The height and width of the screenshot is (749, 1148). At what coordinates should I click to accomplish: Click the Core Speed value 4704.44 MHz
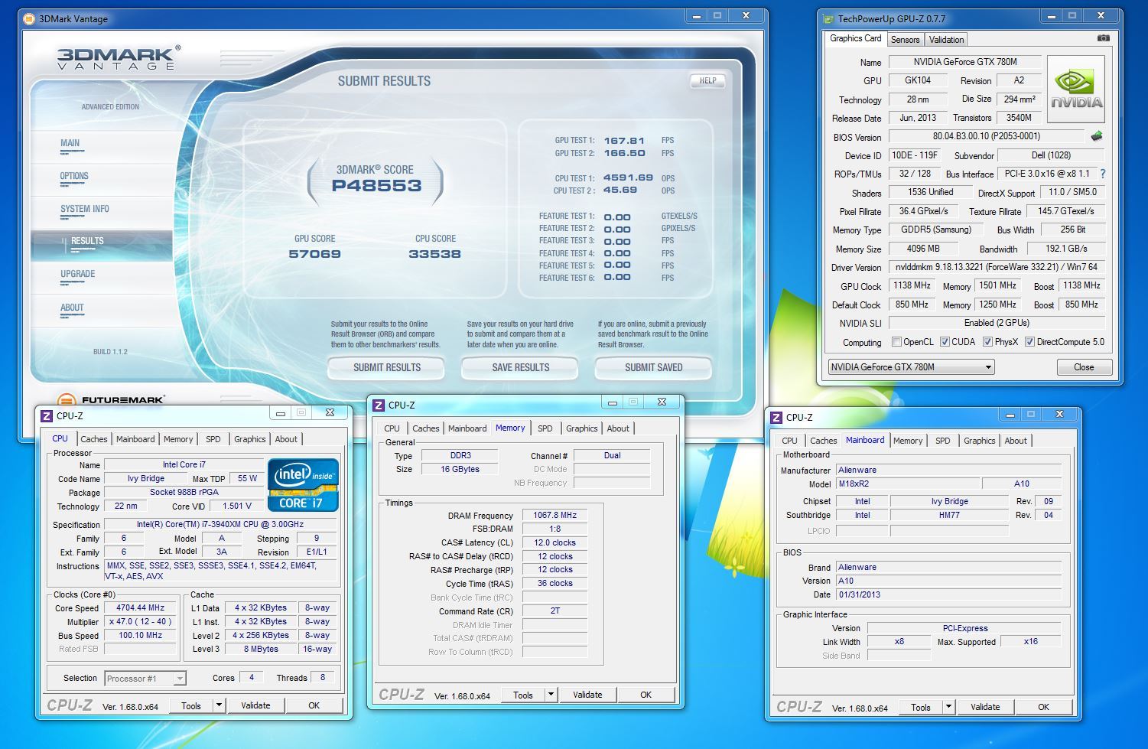(141, 607)
